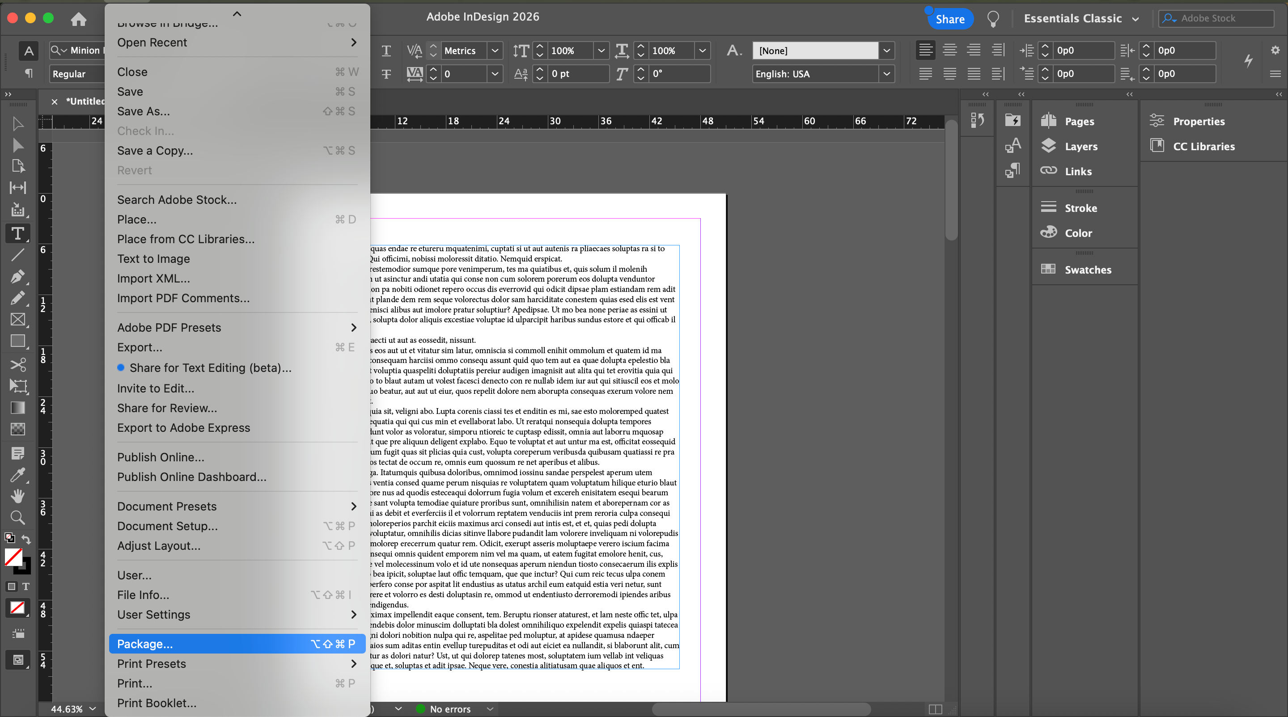Select the Pen tool

coord(17,276)
